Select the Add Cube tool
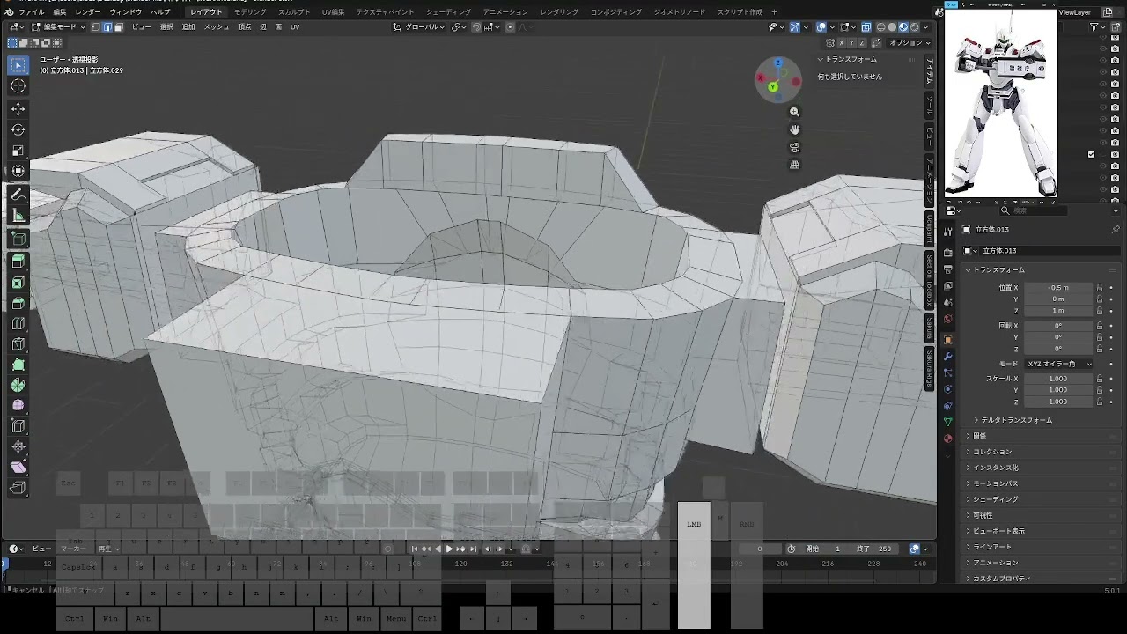Screen dimensions: 1127x634 pos(18,239)
